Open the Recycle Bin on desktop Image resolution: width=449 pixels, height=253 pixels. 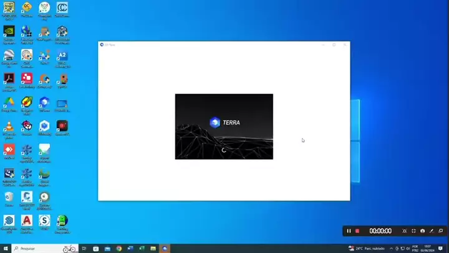point(9,198)
